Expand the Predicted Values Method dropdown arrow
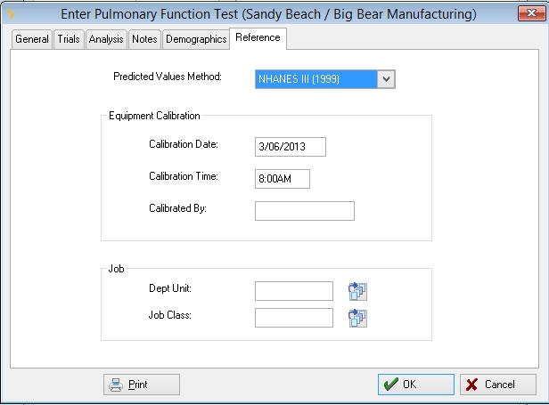This screenshot has width=549, height=405. [x=386, y=79]
